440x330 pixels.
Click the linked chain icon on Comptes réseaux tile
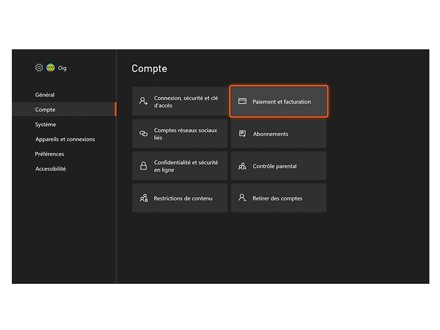[144, 133]
